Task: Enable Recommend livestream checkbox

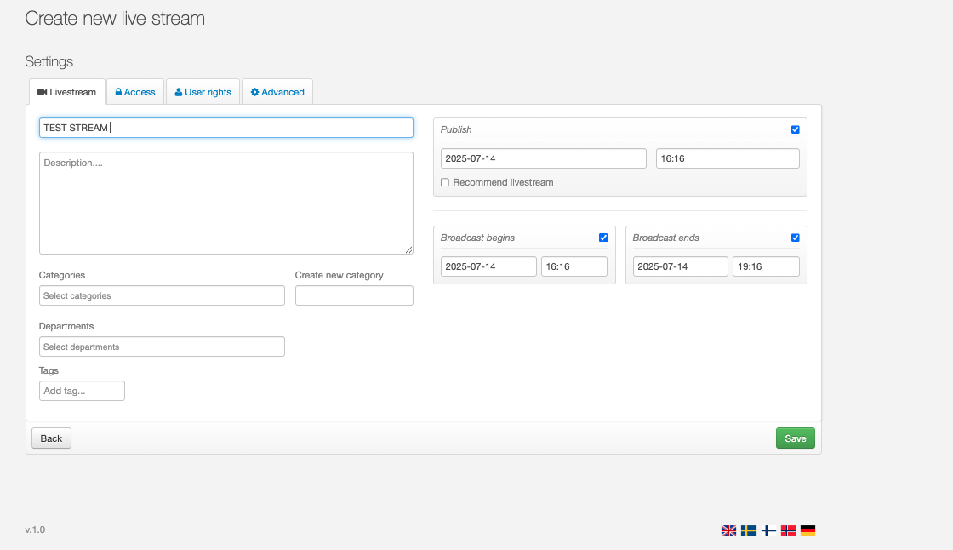Action: [445, 182]
